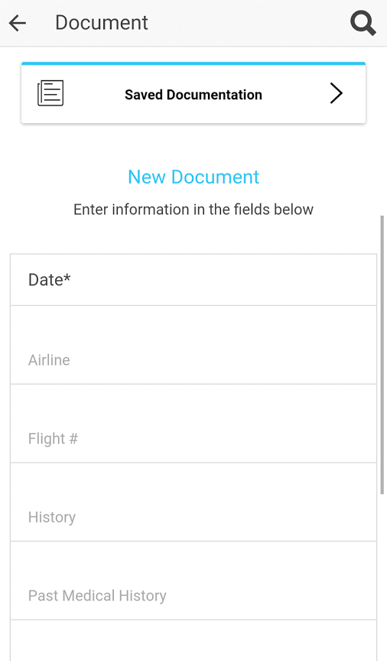Click the History placeholder text
The height and width of the screenshot is (661, 387).
[x=52, y=518]
